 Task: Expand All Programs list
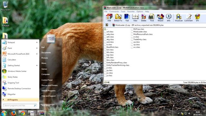(x=20, y=100)
